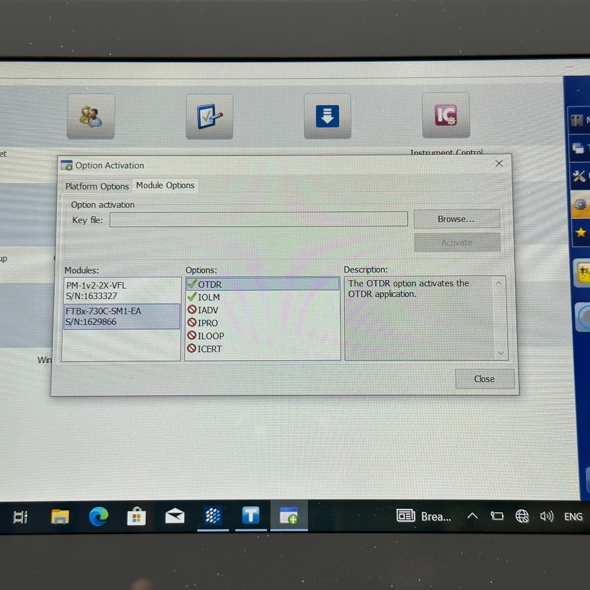Select the yellow star favorites icon

(x=581, y=232)
